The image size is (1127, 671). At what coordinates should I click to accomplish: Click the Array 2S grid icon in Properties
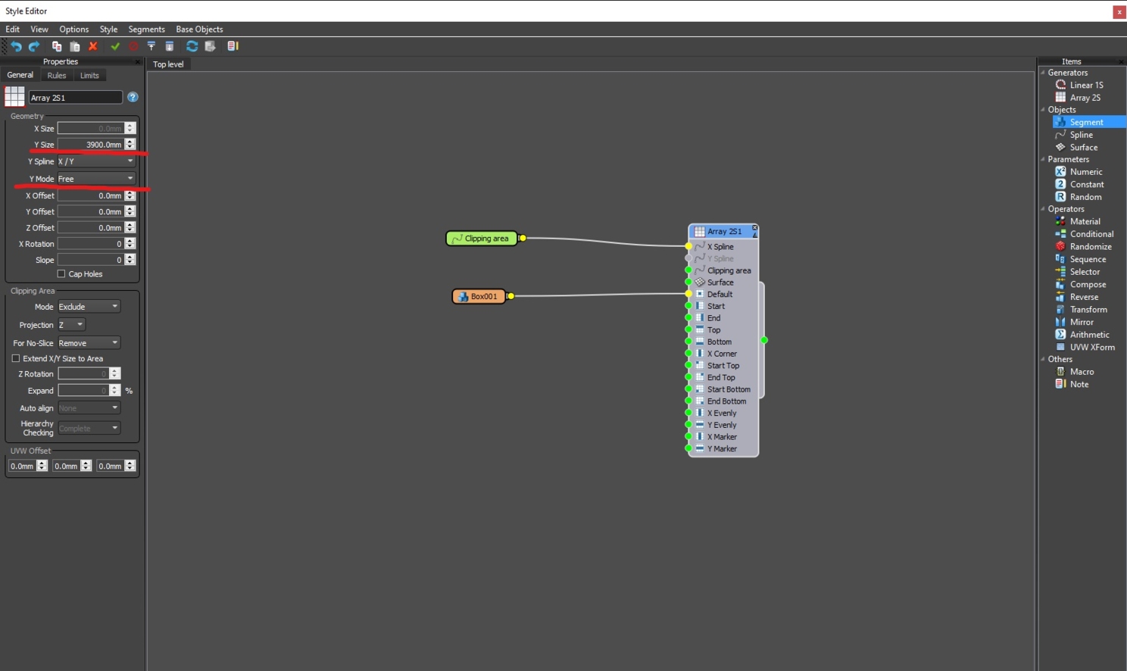(x=14, y=96)
